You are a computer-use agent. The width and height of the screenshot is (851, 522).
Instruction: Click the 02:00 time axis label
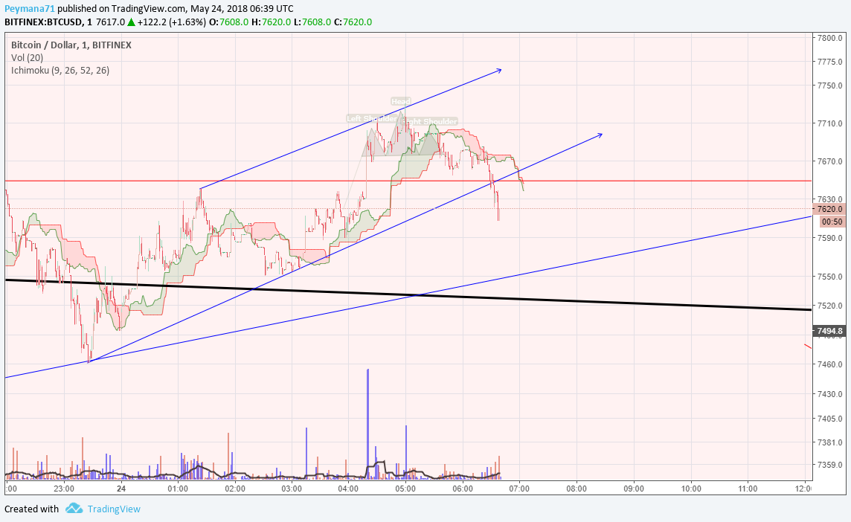pos(235,489)
